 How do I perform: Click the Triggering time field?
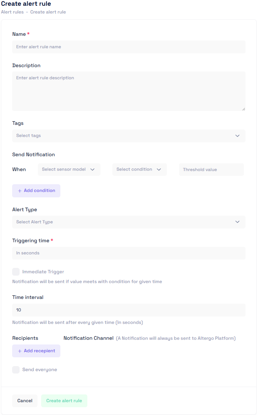click(x=128, y=253)
